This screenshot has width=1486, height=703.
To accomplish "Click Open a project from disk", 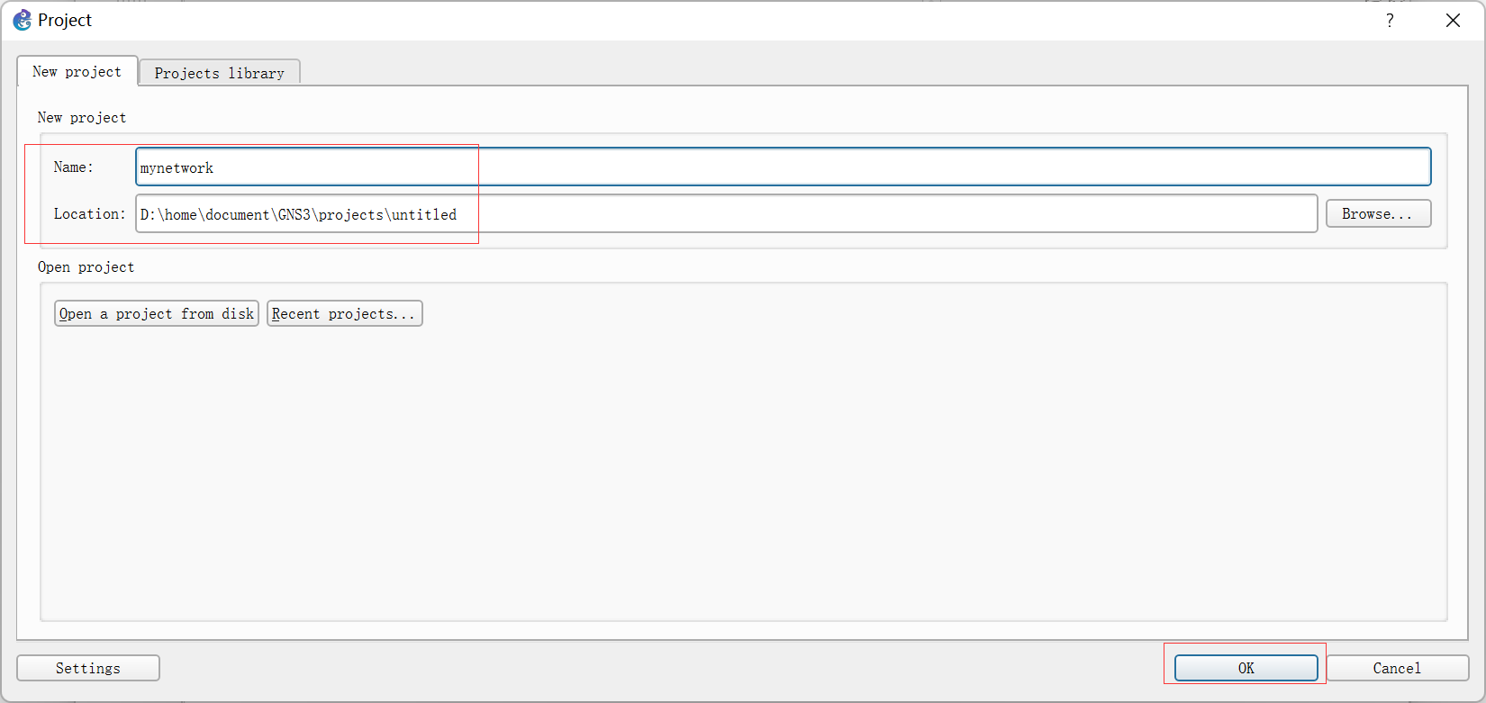I will coord(157,313).
